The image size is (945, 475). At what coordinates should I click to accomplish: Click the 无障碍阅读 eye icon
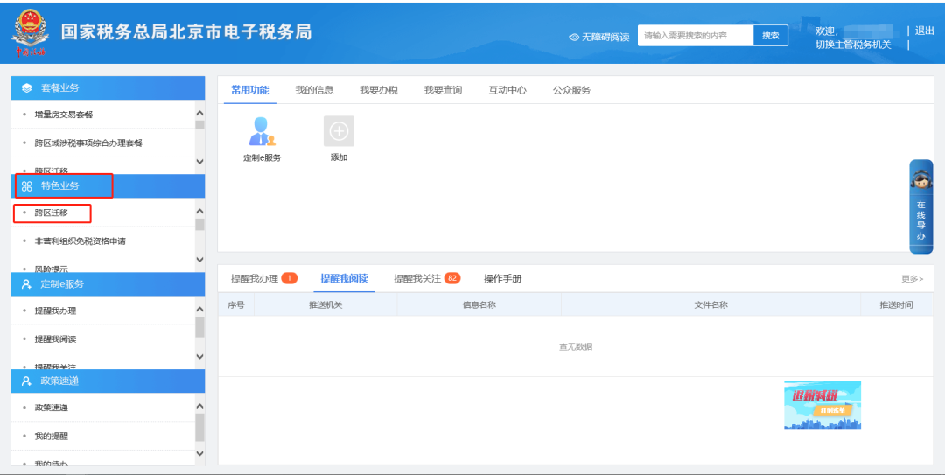(x=574, y=37)
